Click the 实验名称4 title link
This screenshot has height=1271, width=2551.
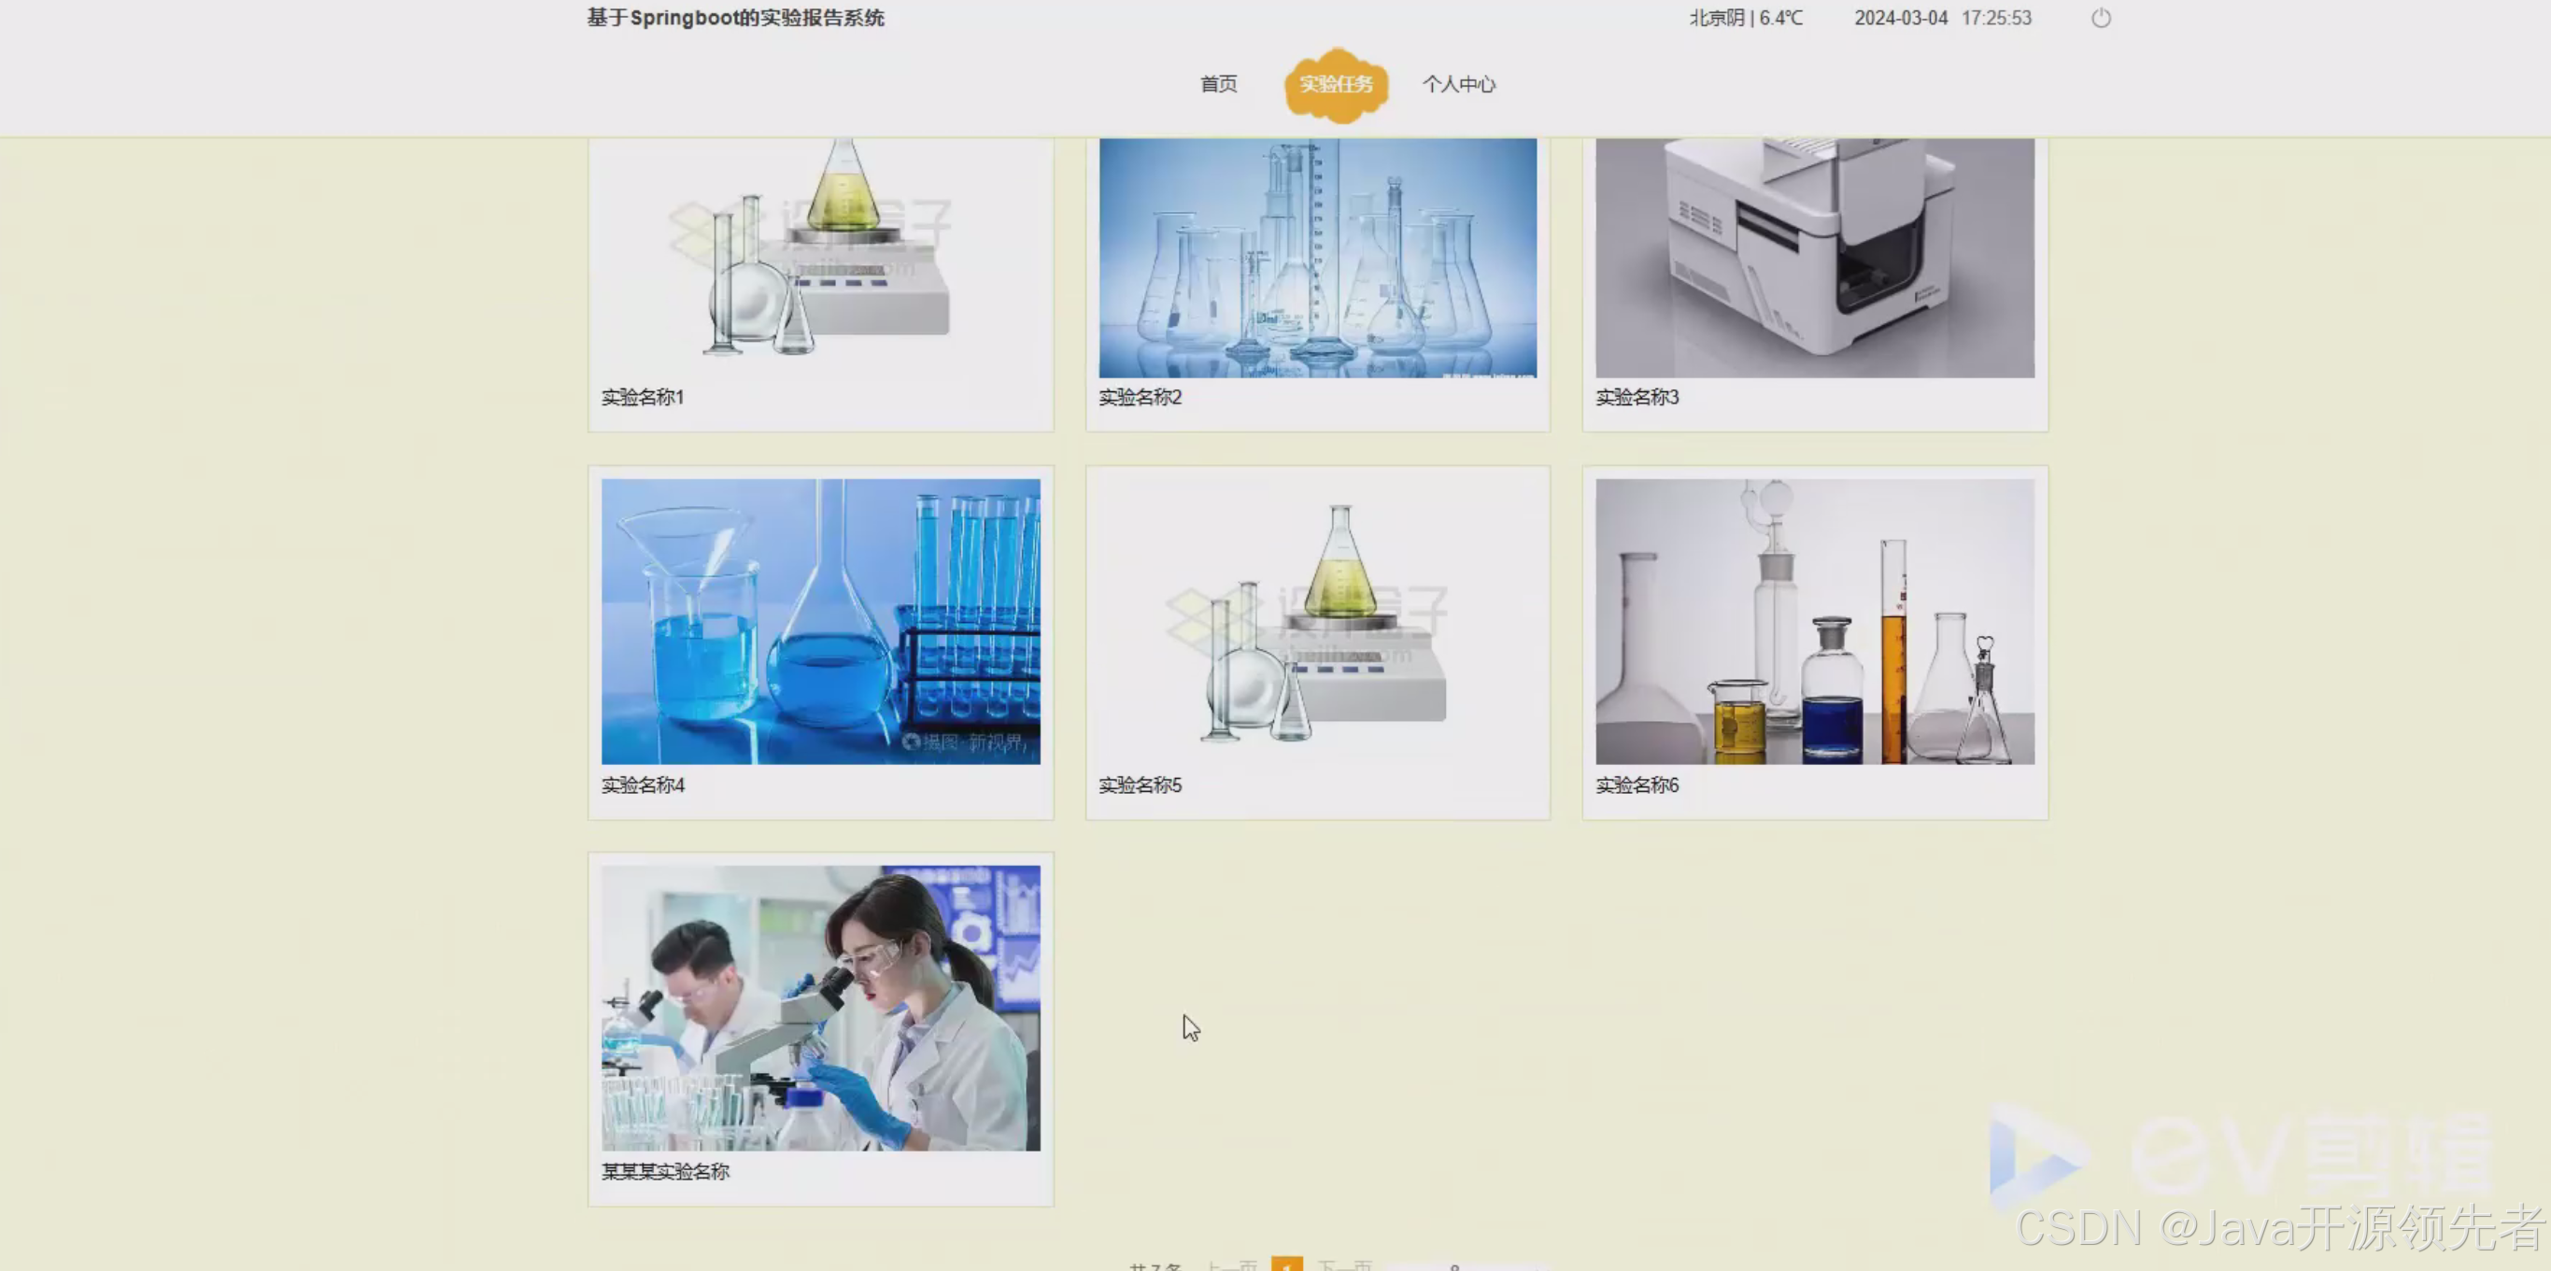[x=643, y=785]
